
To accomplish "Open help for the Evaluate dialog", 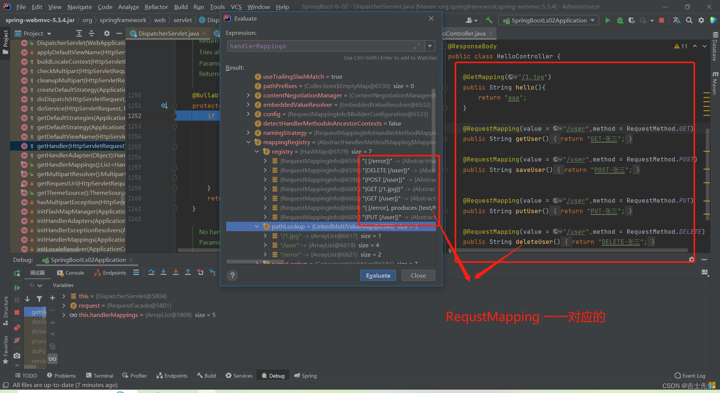I will click(232, 275).
